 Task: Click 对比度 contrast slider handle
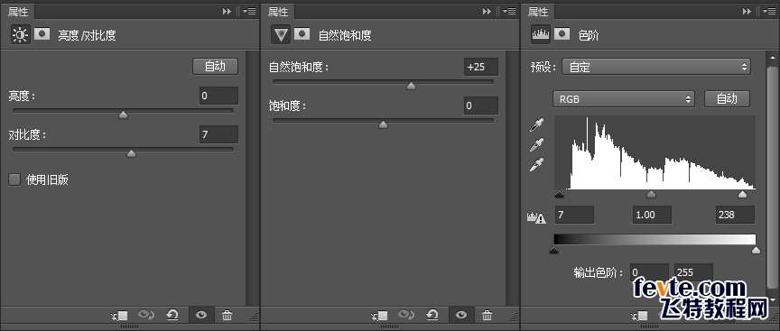(x=131, y=154)
